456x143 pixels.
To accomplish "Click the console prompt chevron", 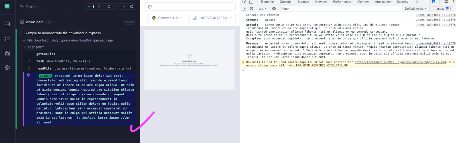I will click(x=243, y=70).
